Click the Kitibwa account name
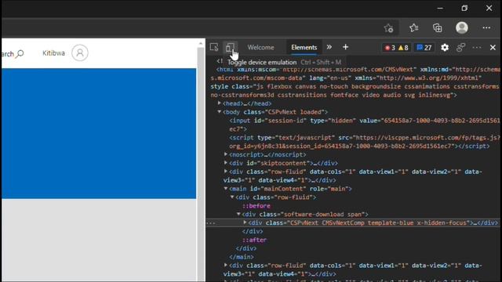The width and height of the screenshot is (502, 282). (53, 53)
